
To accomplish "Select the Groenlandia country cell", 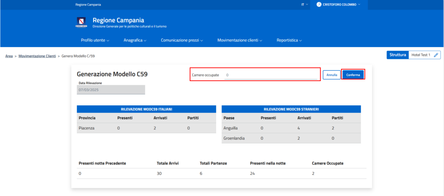I will pos(234,138).
